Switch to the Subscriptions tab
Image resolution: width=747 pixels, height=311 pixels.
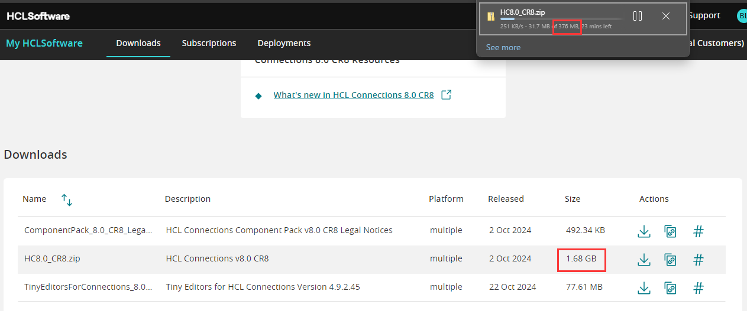tap(209, 43)
